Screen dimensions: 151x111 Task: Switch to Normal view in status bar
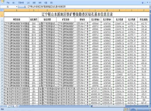pyautogui.click(x=125, y=109)
